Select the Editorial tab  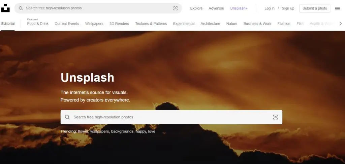tap(8, 24)
